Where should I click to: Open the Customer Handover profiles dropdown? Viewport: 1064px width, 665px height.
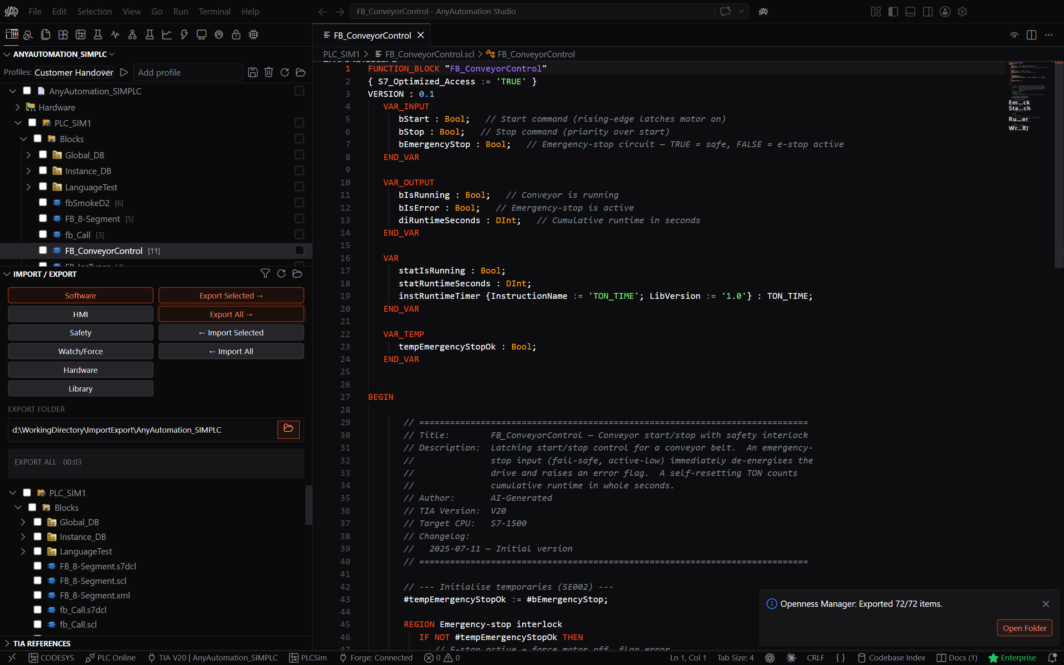74,72
